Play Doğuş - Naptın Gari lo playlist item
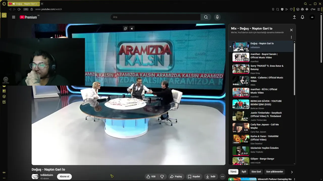Screen dimensions: 323x181 pos(261,47)
